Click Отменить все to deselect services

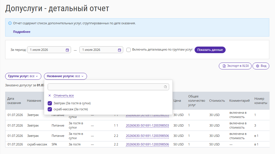click(64, 95)
